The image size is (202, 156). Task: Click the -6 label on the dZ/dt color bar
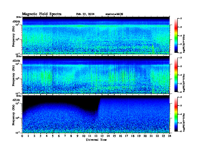coord(181,131)
